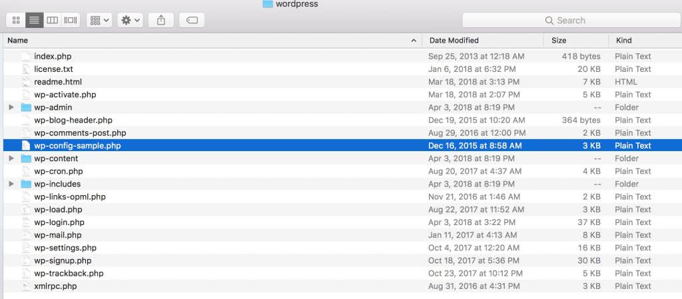Click the wp-settings.php file icon
The height and width of the screenshot is (299, 682).
(26, 248)
